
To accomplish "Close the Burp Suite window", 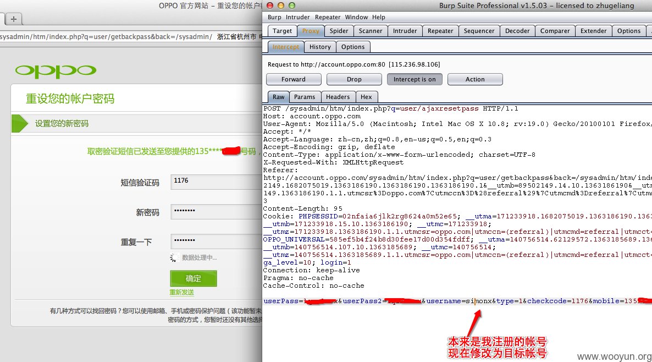I will click(270, 6).
